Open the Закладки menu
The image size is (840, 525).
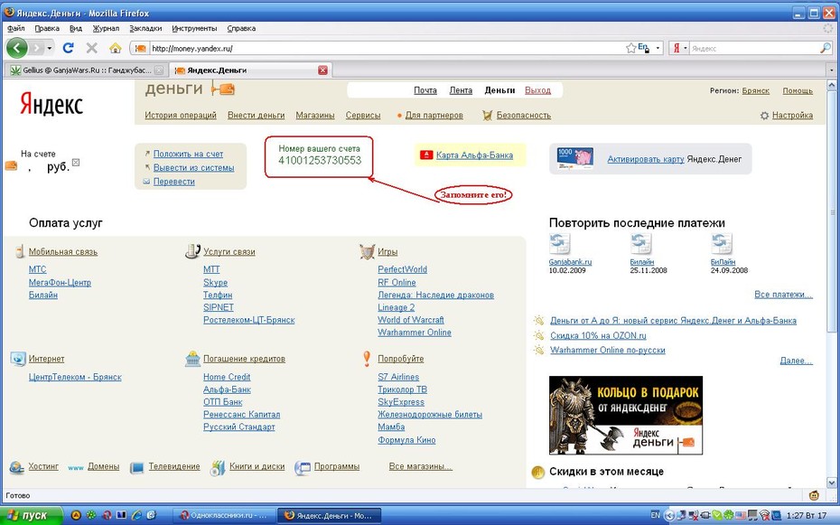[145, 28]
